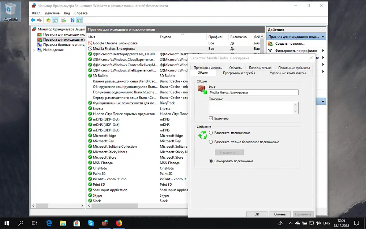The height and width of the screenshot is (229, 366).
Task: Click the Help question mark toolbar icon
Action: [x=72, y=20]
